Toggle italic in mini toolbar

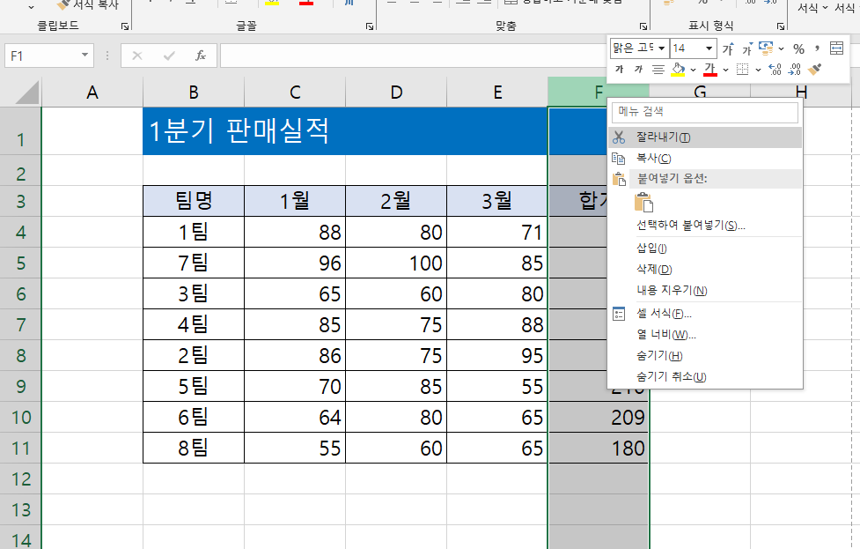tap(638, 69)
